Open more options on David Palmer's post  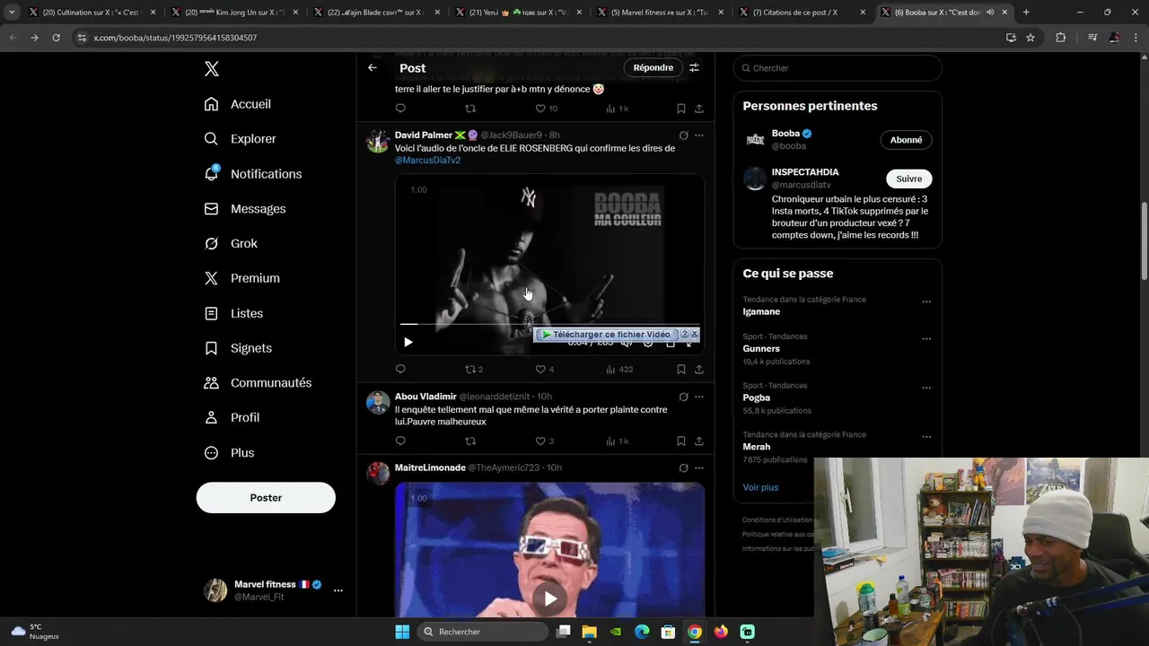(x=699, y=135)
